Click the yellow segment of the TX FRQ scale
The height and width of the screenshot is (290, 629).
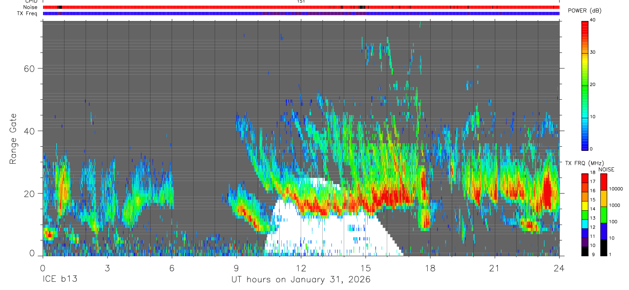click(x=584, y=205)
